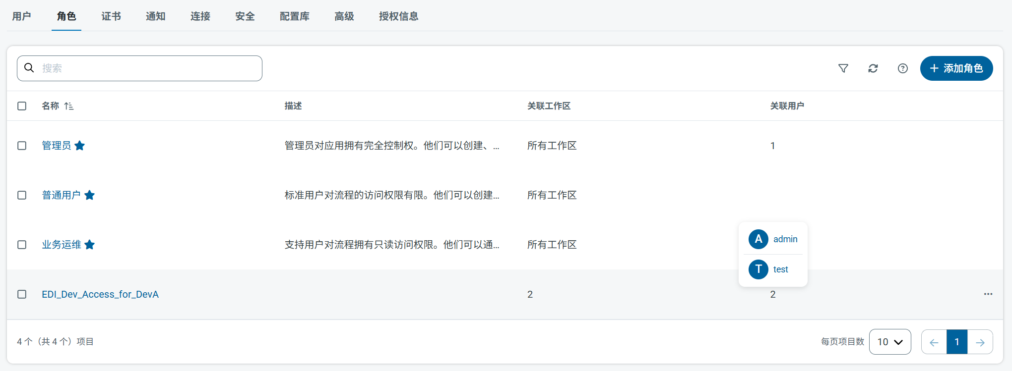
Task: Open the 授权信息 tab
Action: coord(398,16)
